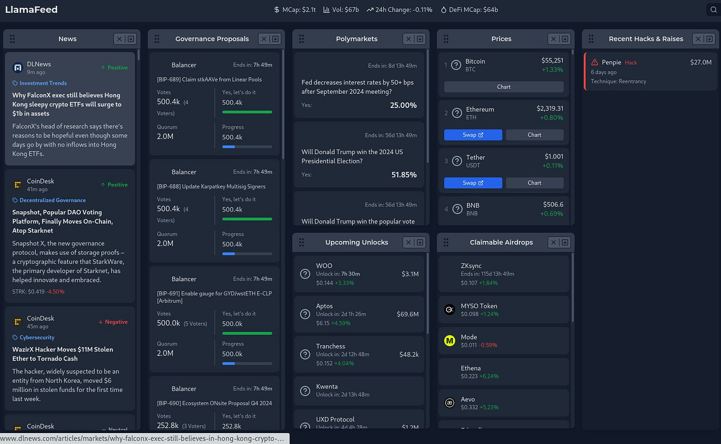Screen dimensions: 721x444
Task: Close the Polymarkets panel
Action: point(409,39)
